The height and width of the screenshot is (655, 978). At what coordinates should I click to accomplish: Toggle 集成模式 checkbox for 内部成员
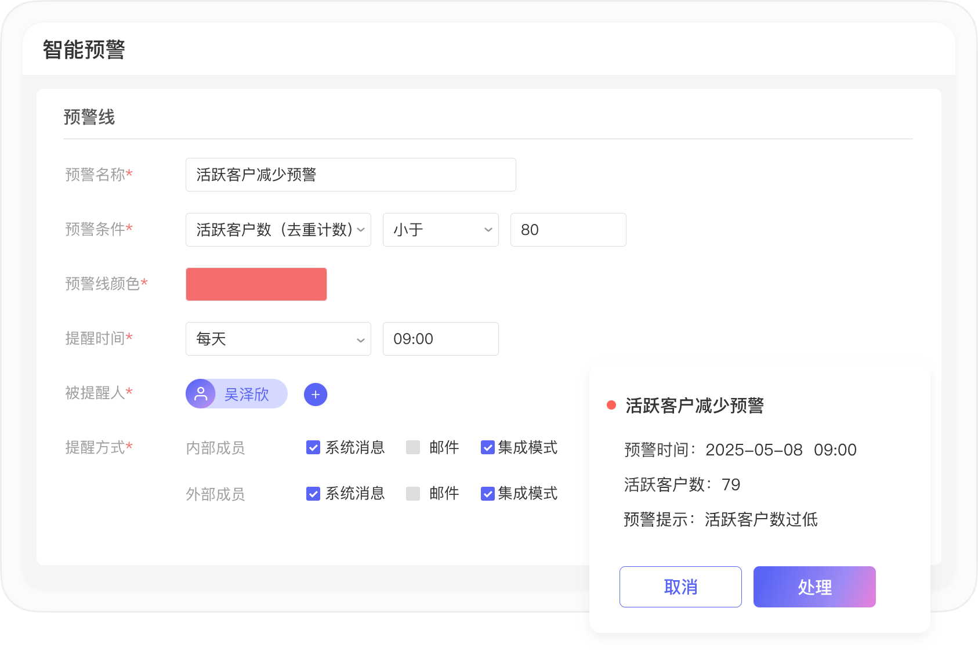tap(488, 447)
